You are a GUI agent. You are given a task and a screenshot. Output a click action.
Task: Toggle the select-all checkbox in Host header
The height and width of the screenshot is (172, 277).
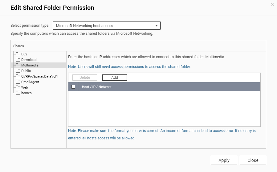point(73,87)
